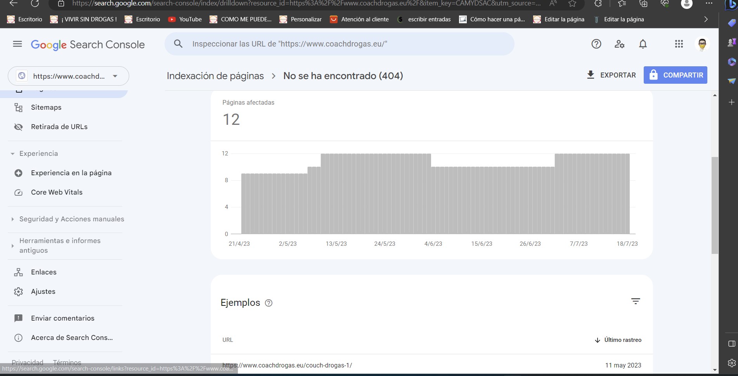Sort by Último rastreo column
The width and height of the screenshot is (738, 376).
(x=618, y=340)
